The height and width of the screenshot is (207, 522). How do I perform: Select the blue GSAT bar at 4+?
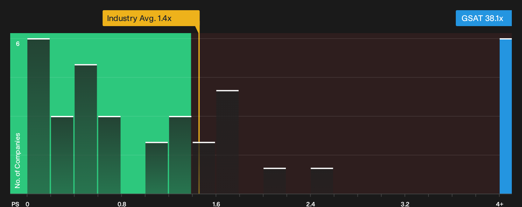[x=506, y=116]
